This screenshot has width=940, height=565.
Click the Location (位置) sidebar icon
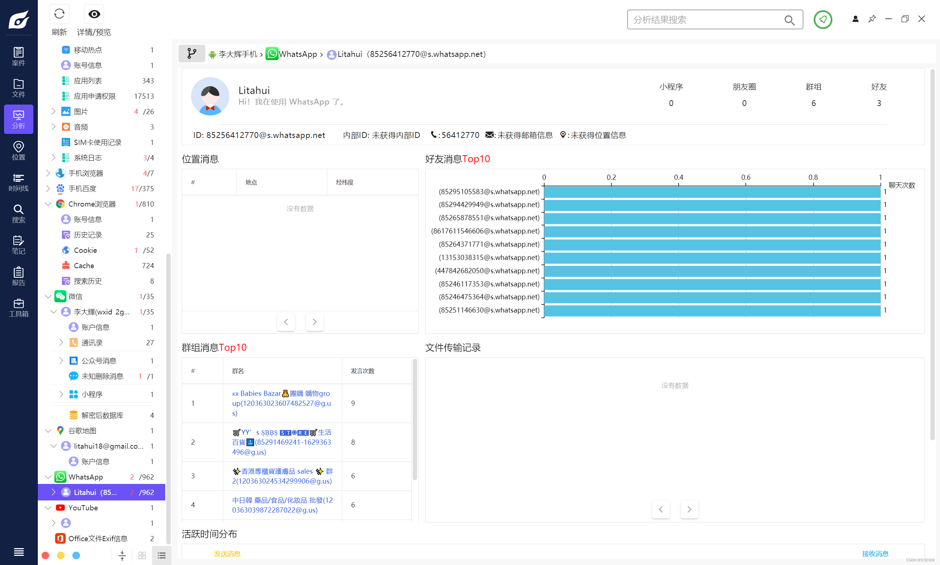coord(18,150)
